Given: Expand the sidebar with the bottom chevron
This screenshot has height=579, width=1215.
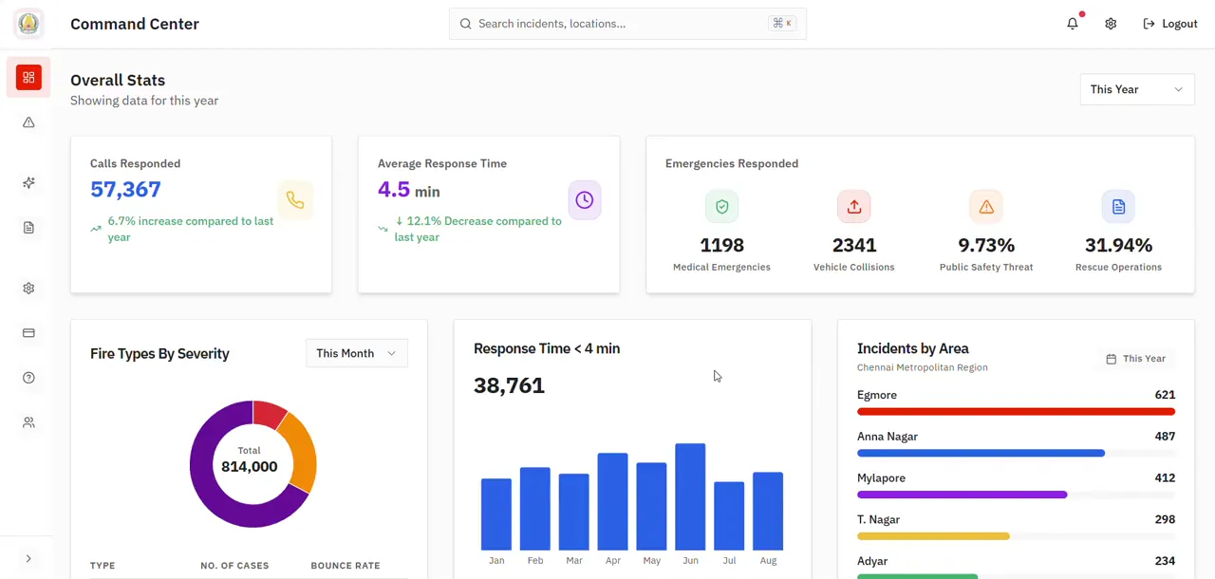Looking at the screenshot, I should click(28, 559).
